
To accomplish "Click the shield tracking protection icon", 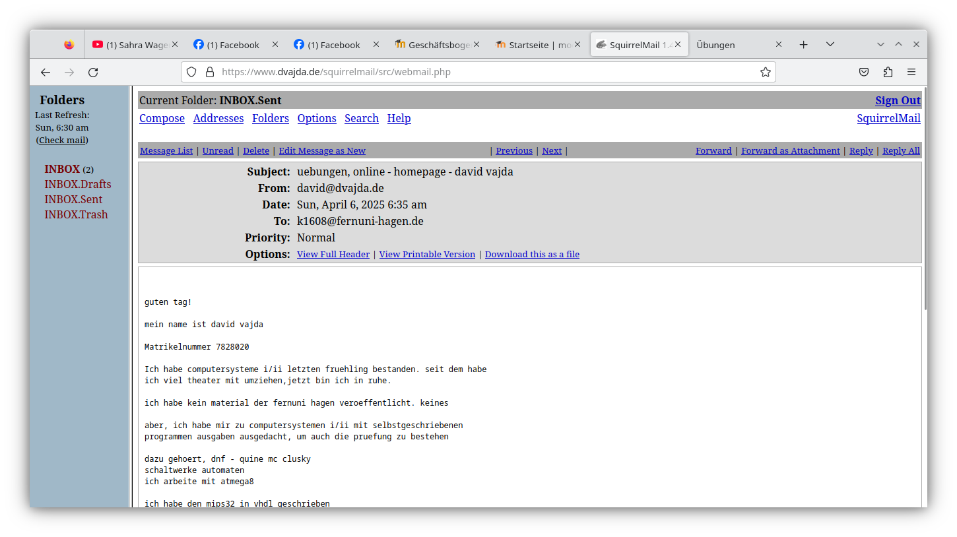I will coord(191,72).
